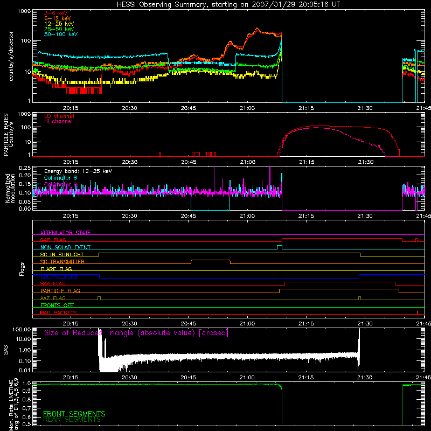Click the 'Energy band: 12-25 keV' label
This screenshot has width=431, height=431.
pyautogui.click(x=78, y=171)
